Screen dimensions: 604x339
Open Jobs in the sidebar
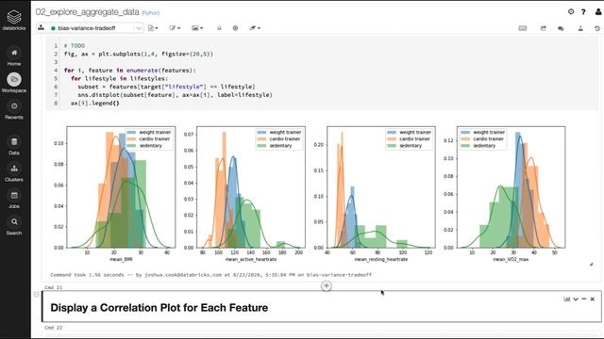14,199
